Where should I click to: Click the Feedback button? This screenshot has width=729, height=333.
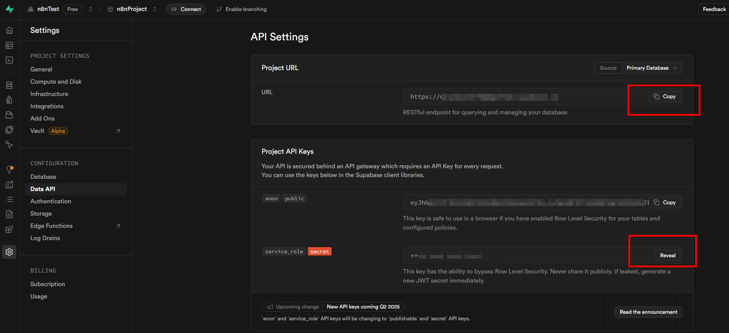[x=714, y=9]
